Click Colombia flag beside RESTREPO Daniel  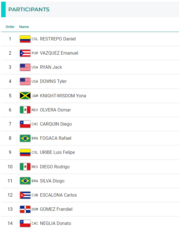point(25,39)
